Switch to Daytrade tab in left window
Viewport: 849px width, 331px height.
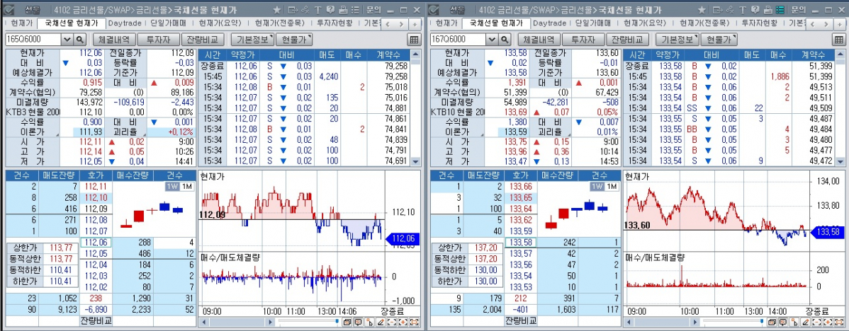click(125, 23)
